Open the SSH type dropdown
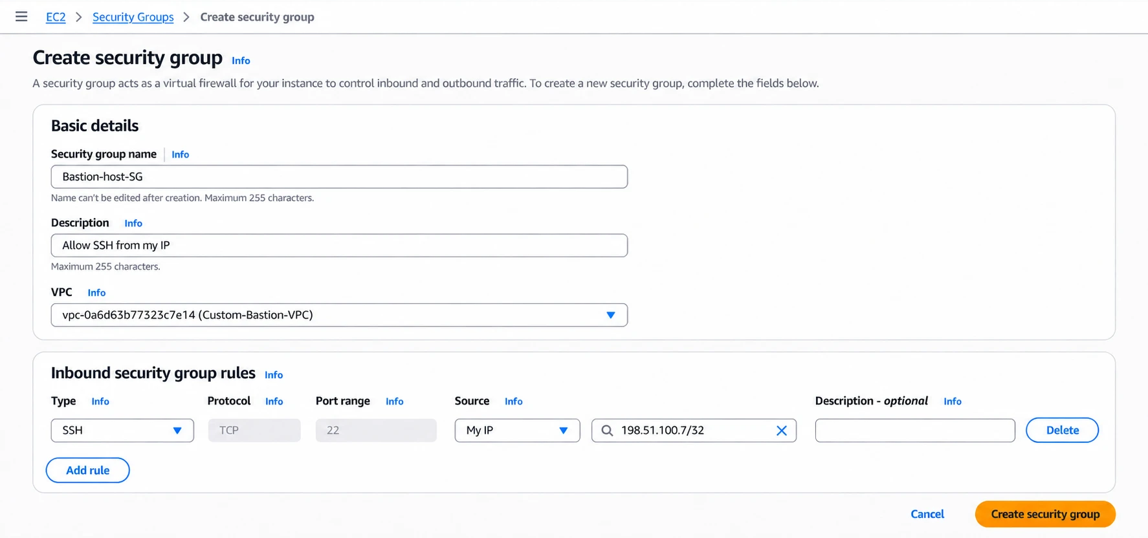Viewport: 1148px width, 538px height. pos(122,431)
